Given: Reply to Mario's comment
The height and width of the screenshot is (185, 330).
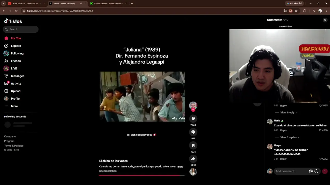Looking at the screenshot, I should 283,130.
